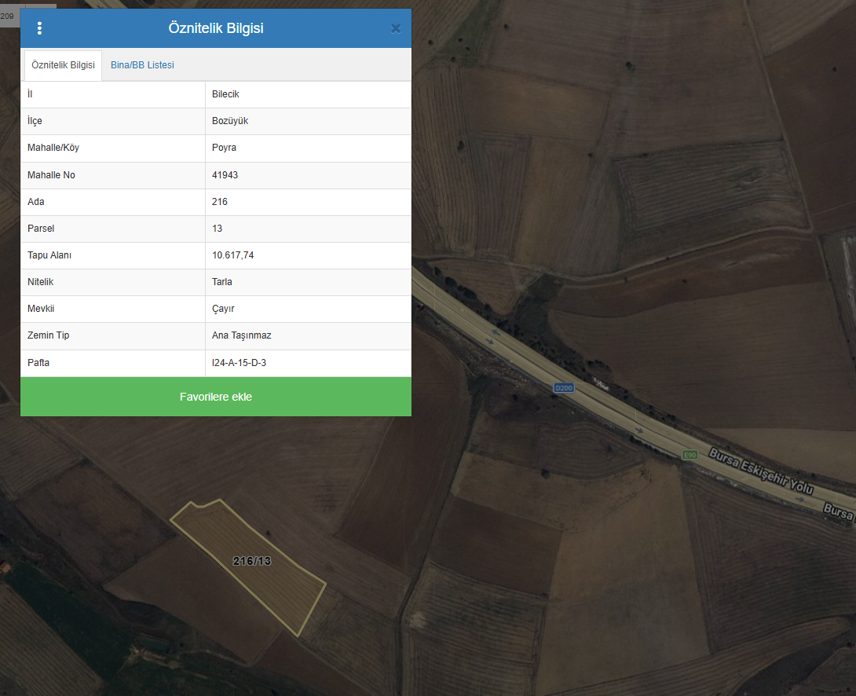This screenshot has width=856, height=696.
Task: Click the gray 209 label at top-left corner
Action: (7, 16)
